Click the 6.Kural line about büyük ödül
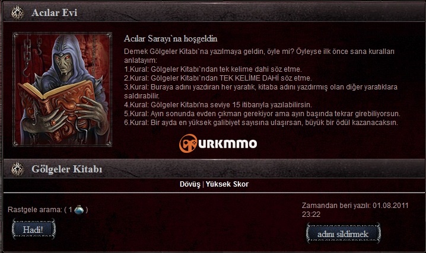426x253 pixels. 261,123
